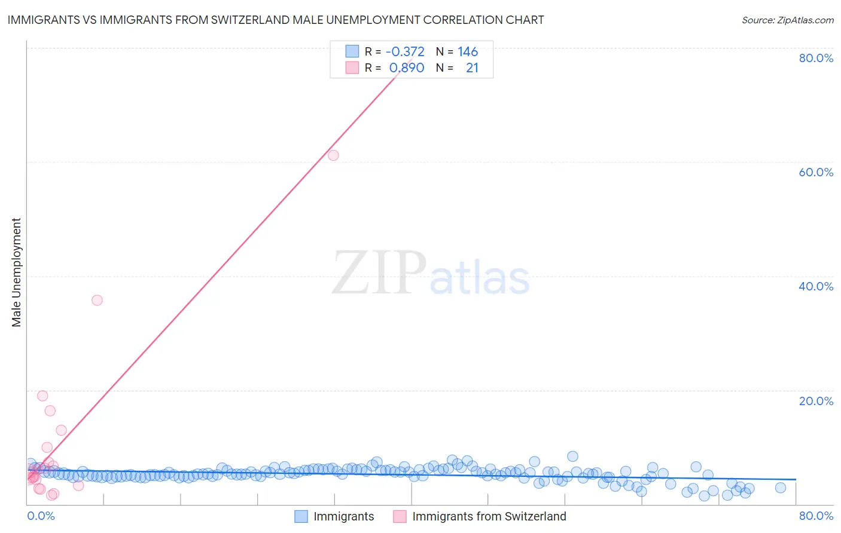Click the 80.0% y-axis tick label
841x533 pixels.
click(x=816, y=58)
